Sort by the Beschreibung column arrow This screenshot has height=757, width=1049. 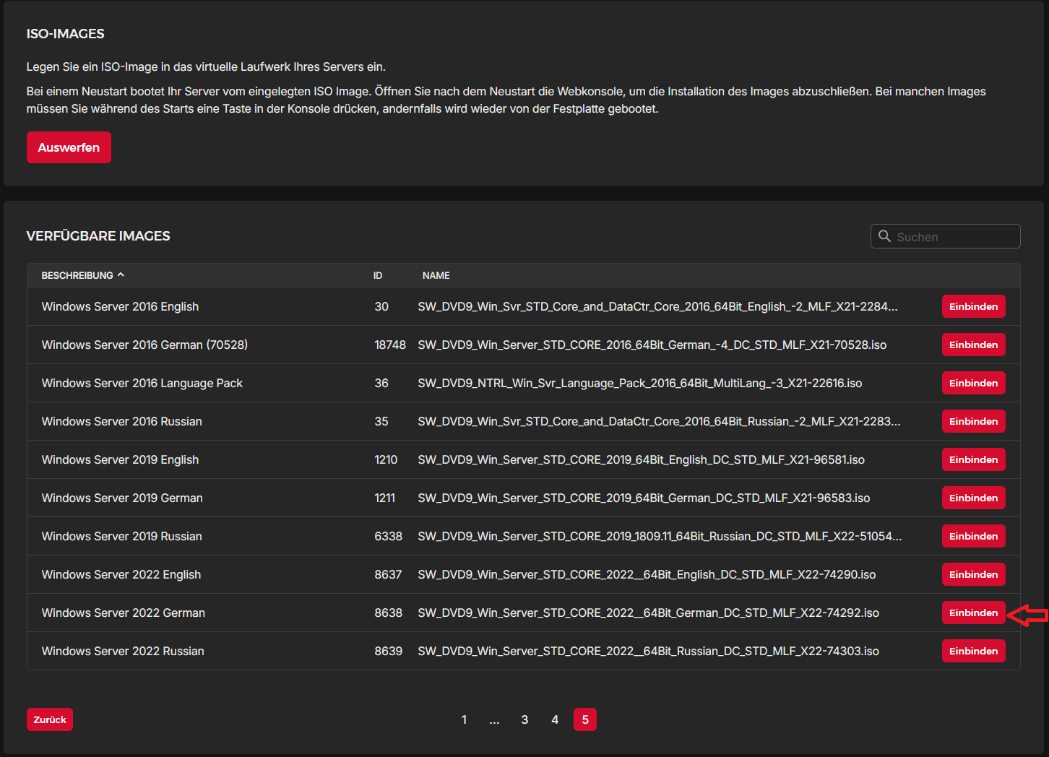click(x=121, y=275)
